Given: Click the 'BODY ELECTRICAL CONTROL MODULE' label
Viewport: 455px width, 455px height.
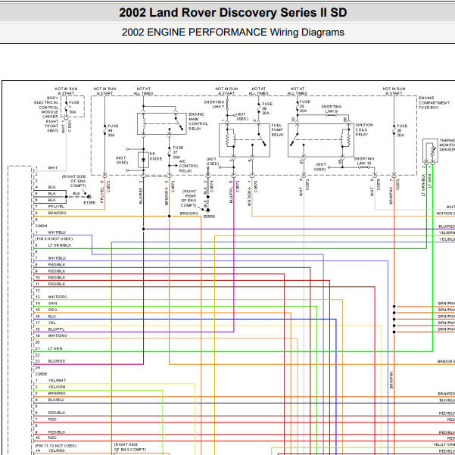Looking at the screenshot, I should pyautogui.click(x=46, y=105).
